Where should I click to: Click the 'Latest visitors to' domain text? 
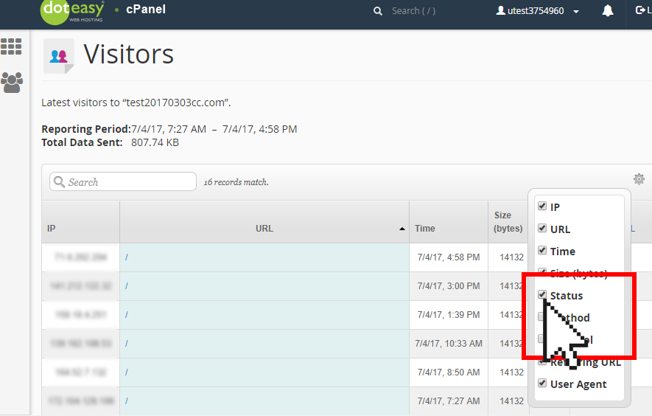click(x=136, y=103)
